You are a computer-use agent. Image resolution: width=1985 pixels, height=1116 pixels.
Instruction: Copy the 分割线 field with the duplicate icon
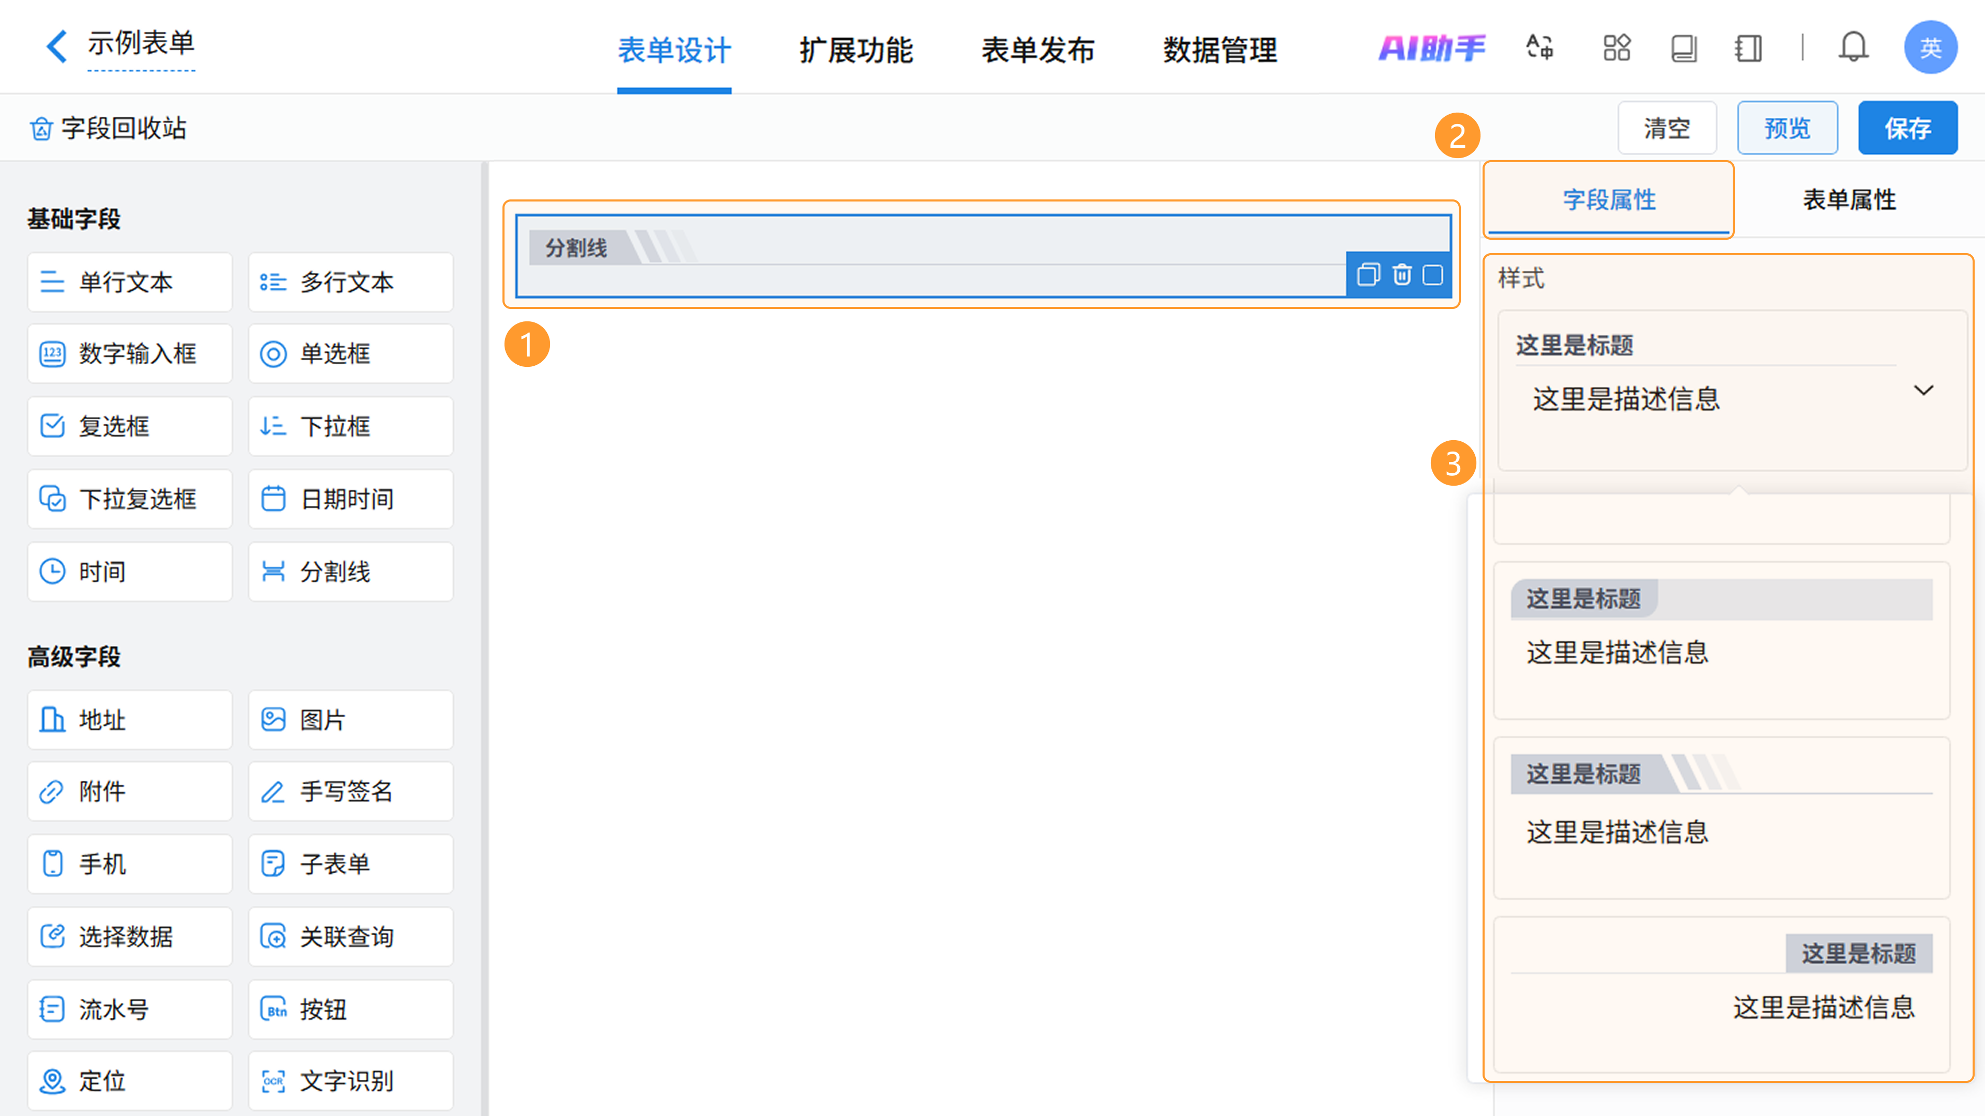pos(1368,275)
